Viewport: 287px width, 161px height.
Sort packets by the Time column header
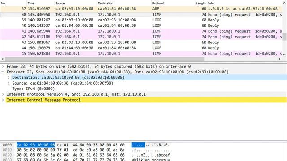point(40,3)
